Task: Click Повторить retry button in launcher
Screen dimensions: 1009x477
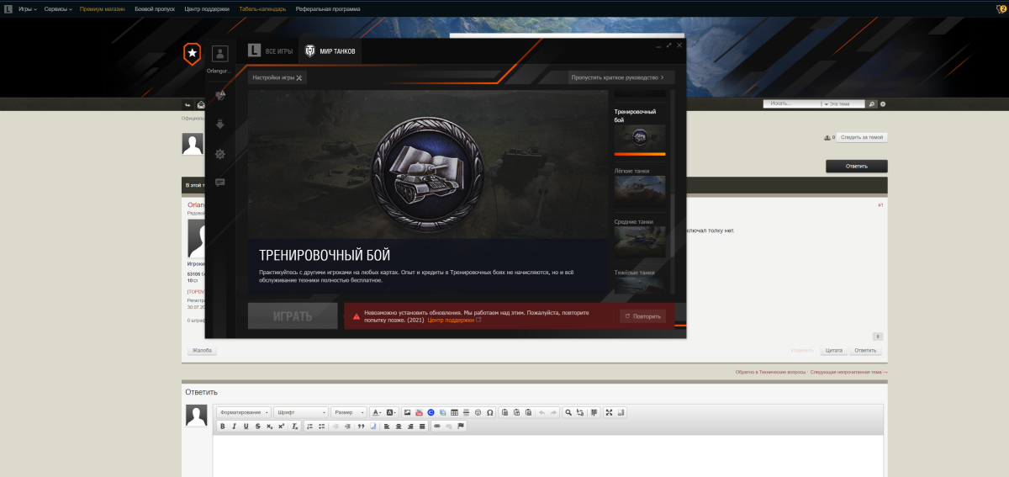Action: (x=642, y=316)
